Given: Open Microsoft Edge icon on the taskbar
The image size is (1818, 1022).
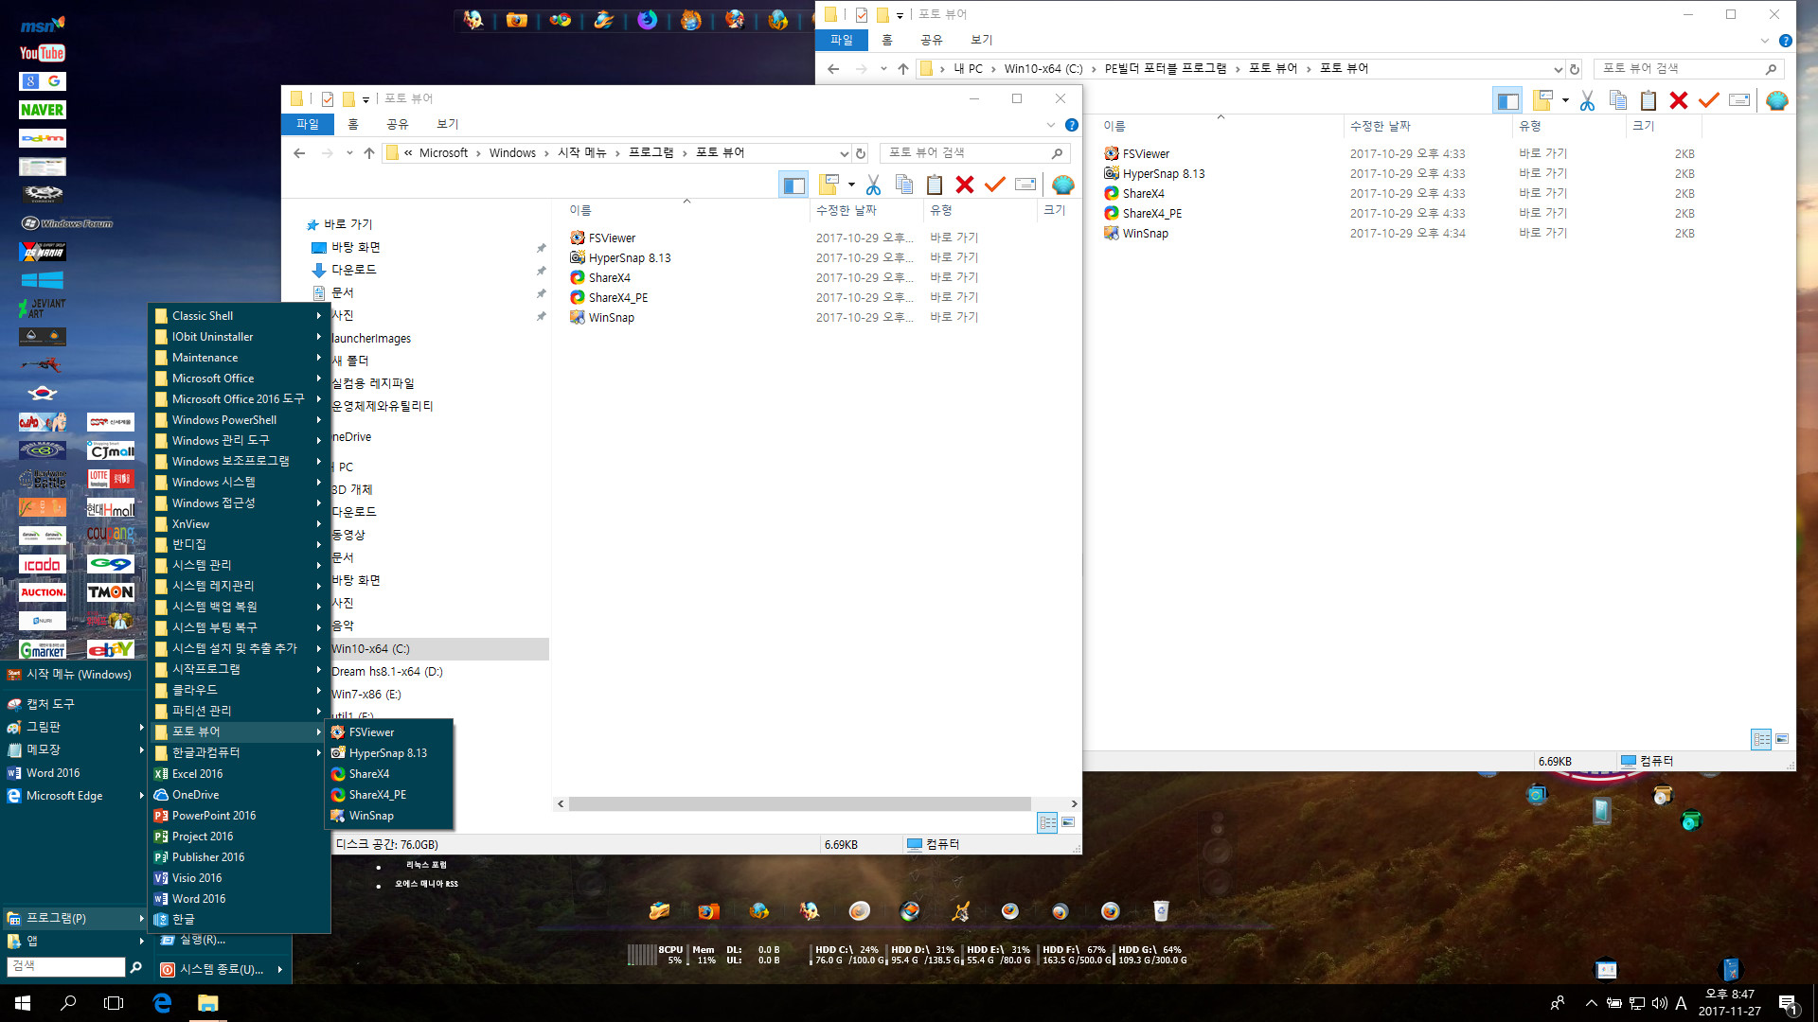Looking at the screenshot, I should point(162,1003).
